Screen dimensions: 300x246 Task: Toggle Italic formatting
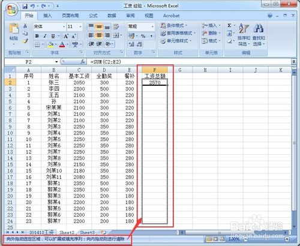(x=45, y=36)
